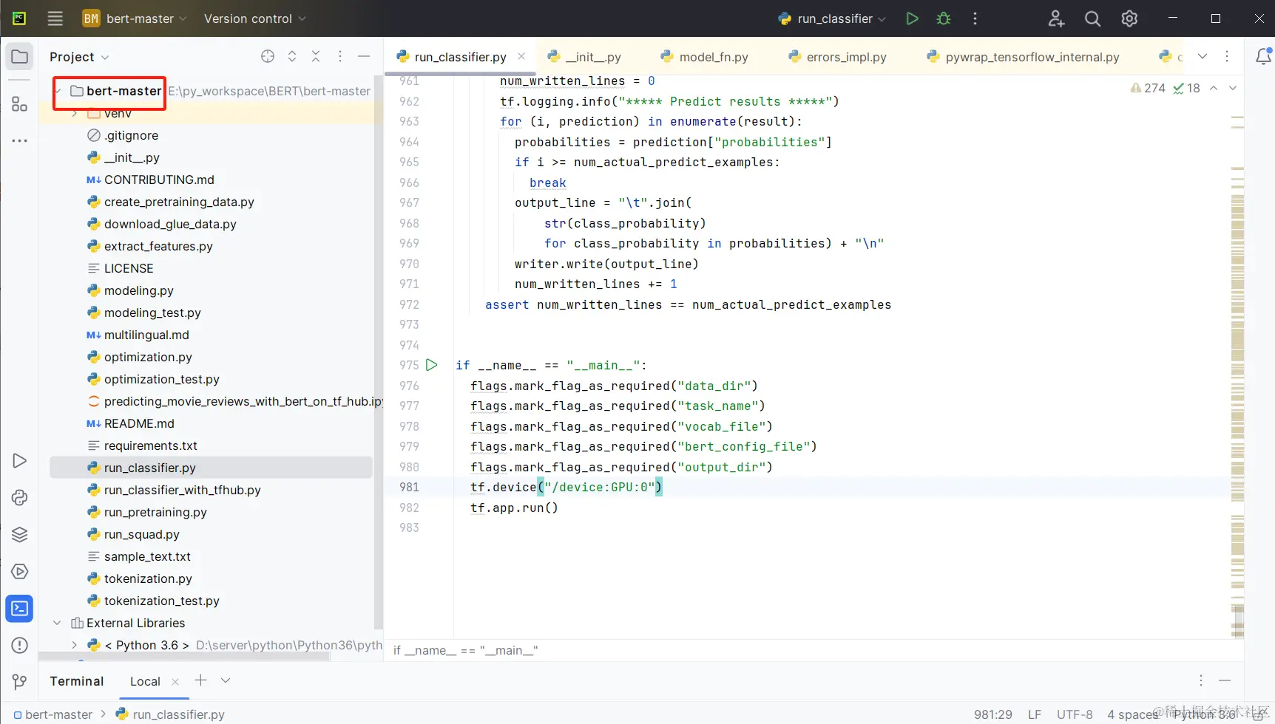1275x724 pixels.
Task: Open more run actions menu in the title bar
Action: 975,18
